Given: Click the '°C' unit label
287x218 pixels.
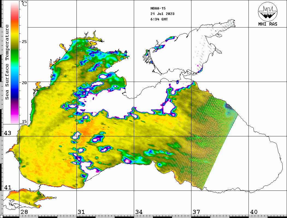Looking at the screenshot, I should point(24,4).
